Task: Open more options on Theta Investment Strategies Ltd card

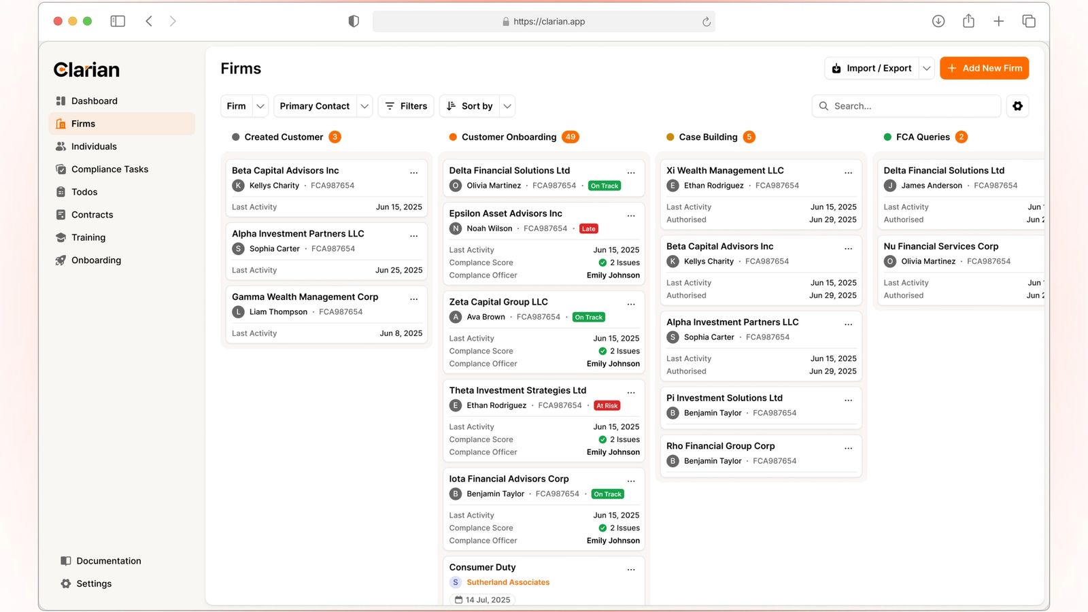Action: [x=631, y=392]
